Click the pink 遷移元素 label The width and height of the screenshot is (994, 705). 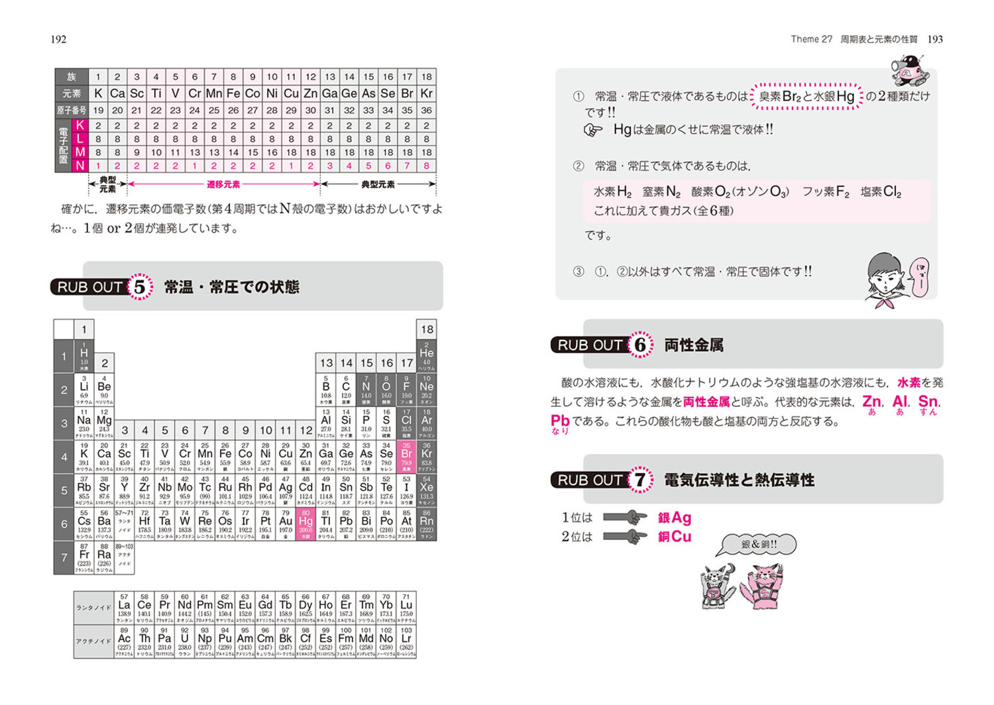click(x=223, y=184)
